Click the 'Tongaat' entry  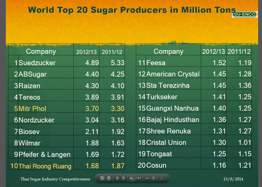[159, 154]
